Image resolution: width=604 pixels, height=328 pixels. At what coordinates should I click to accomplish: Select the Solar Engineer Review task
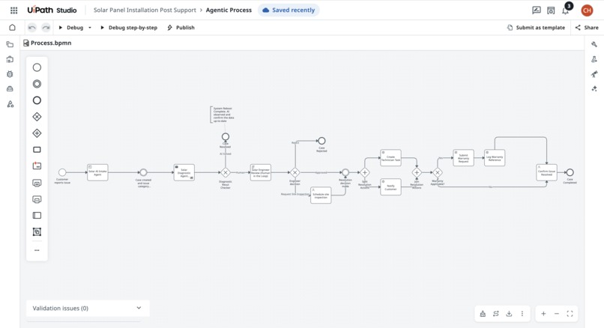coord(260,172)
